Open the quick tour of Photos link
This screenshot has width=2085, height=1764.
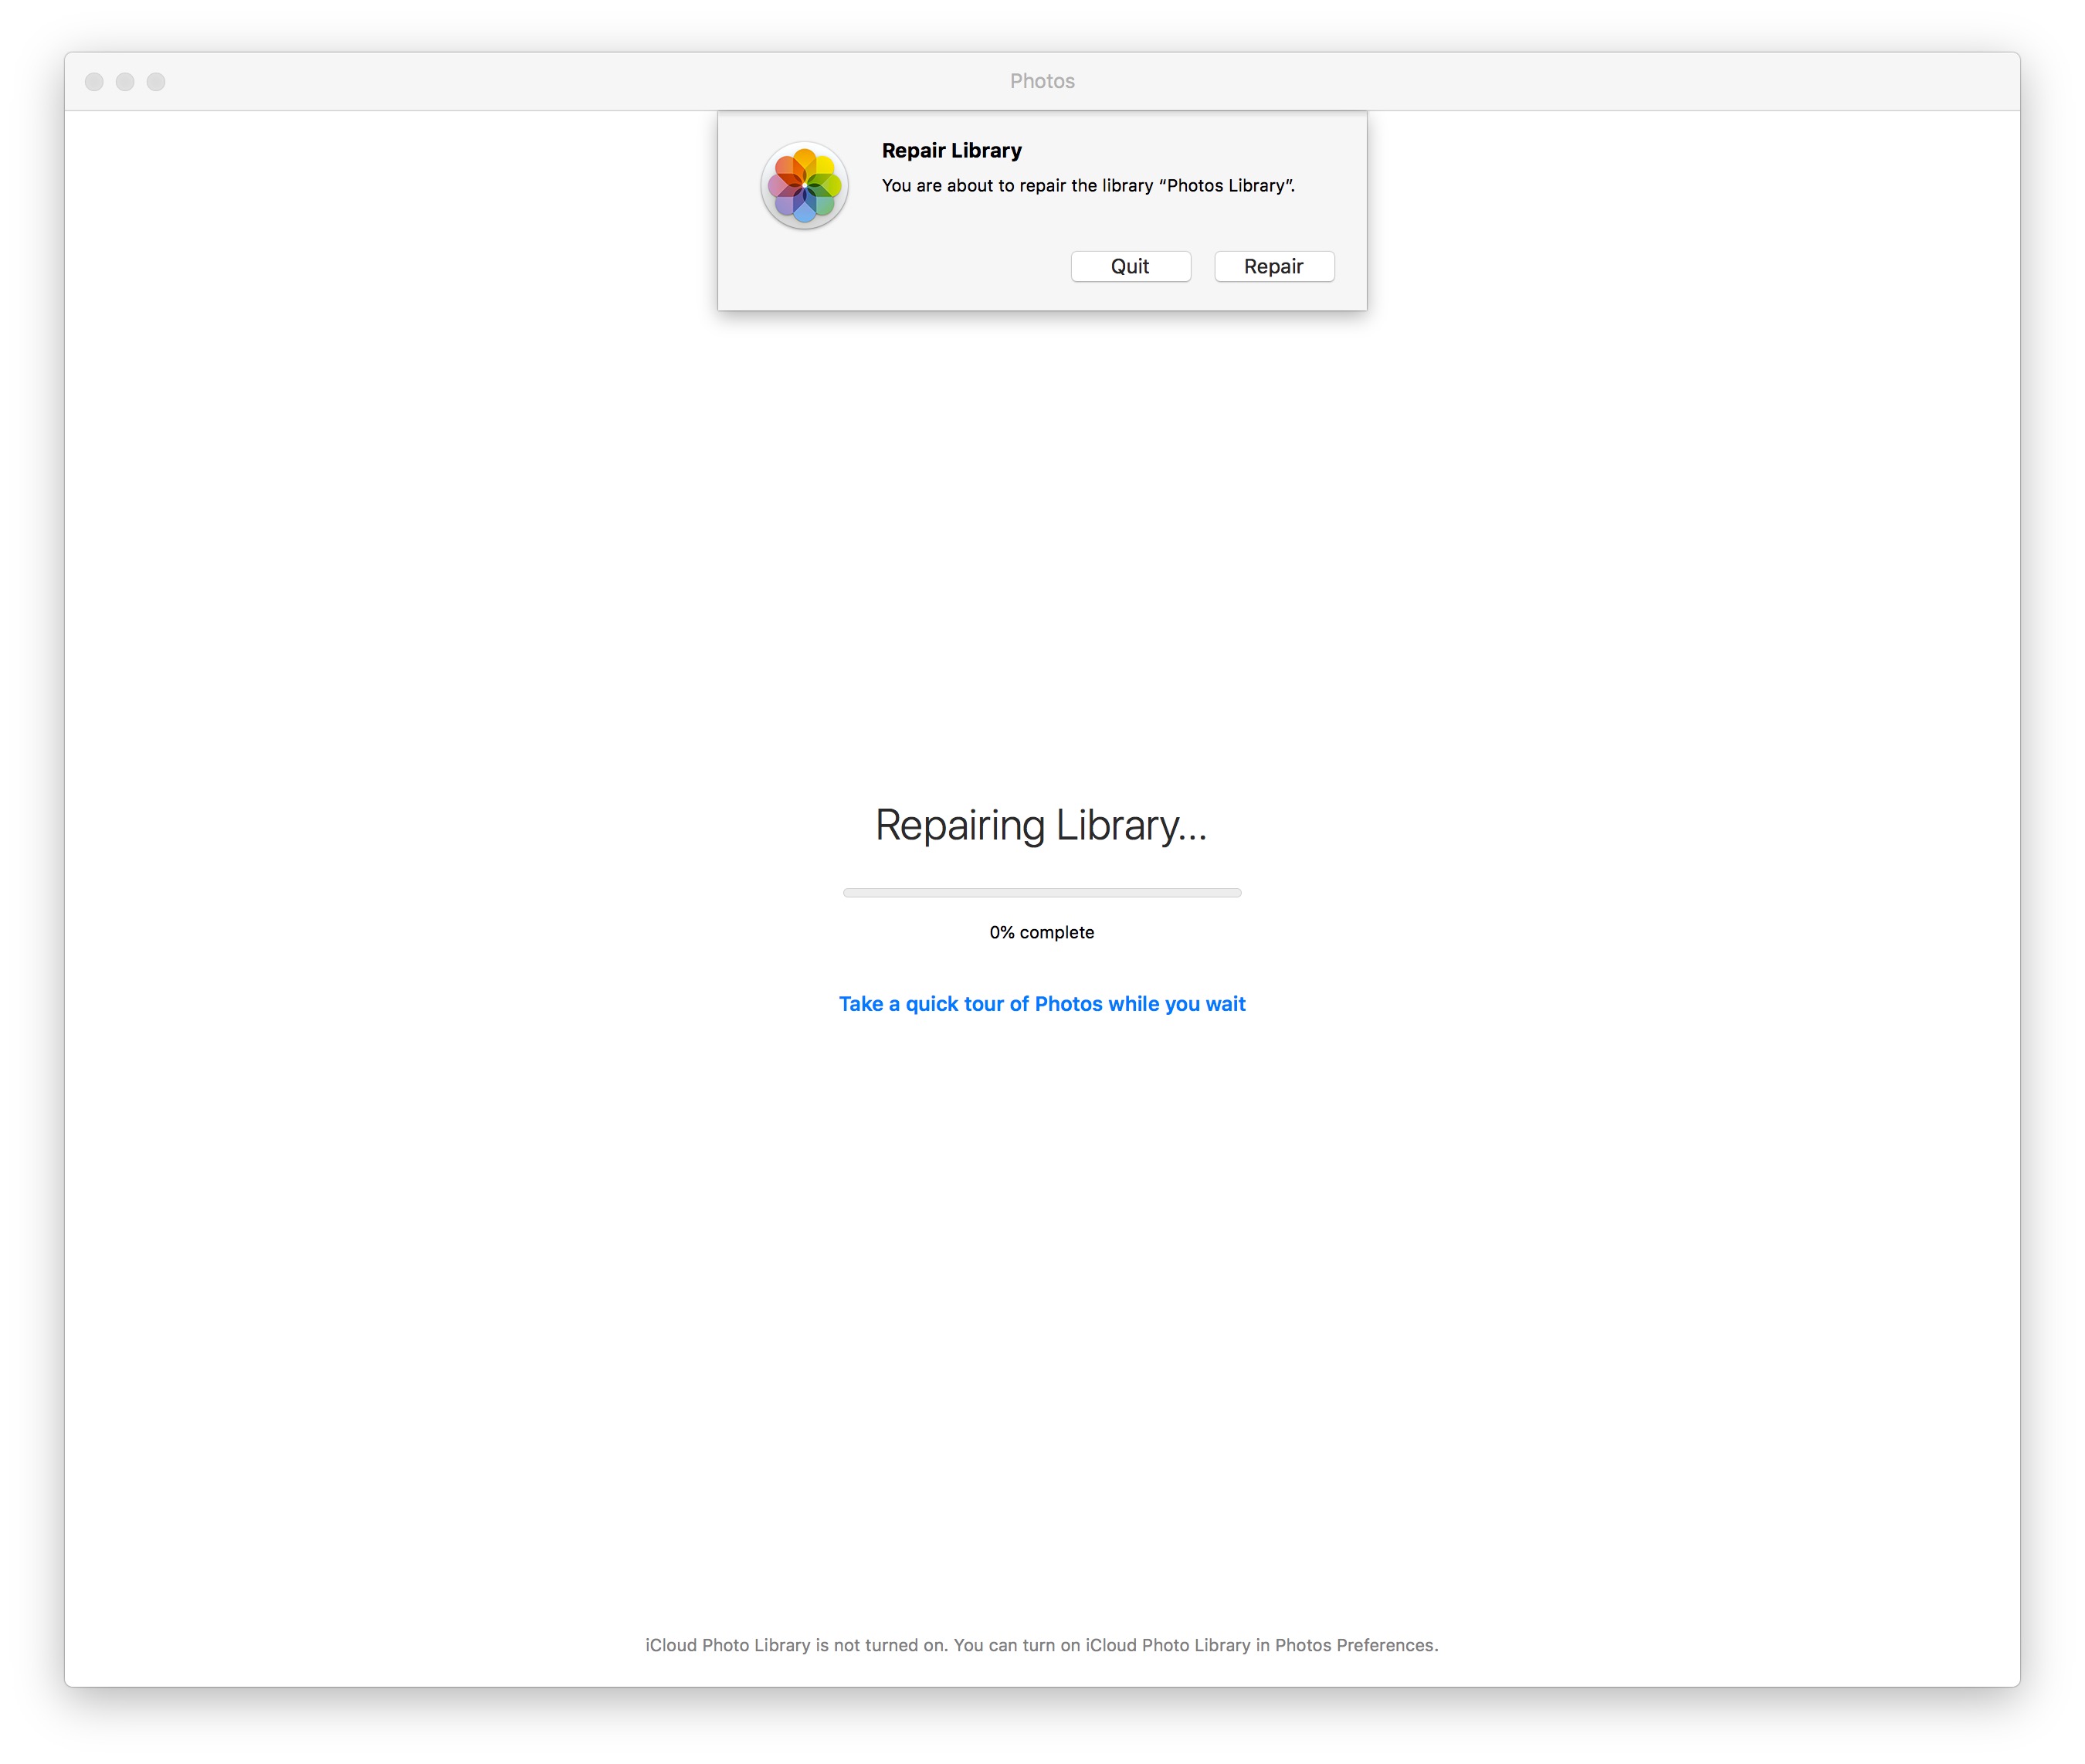1041,1003
